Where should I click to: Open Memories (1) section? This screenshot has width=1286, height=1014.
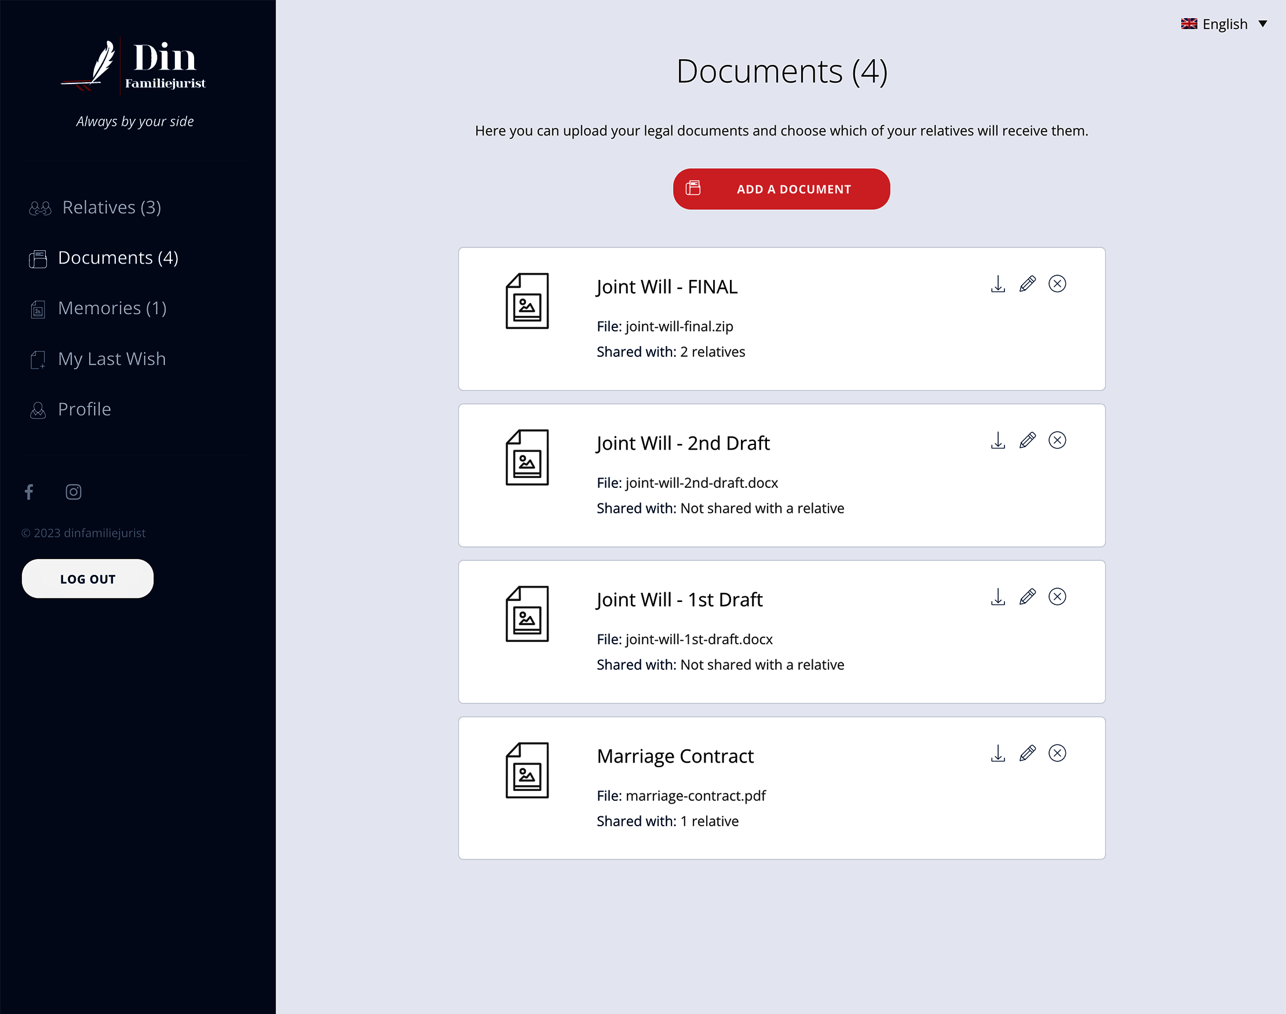point(112,308)
